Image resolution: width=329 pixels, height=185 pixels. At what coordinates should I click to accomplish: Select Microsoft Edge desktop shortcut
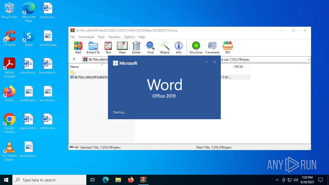[x=29, y=12]
